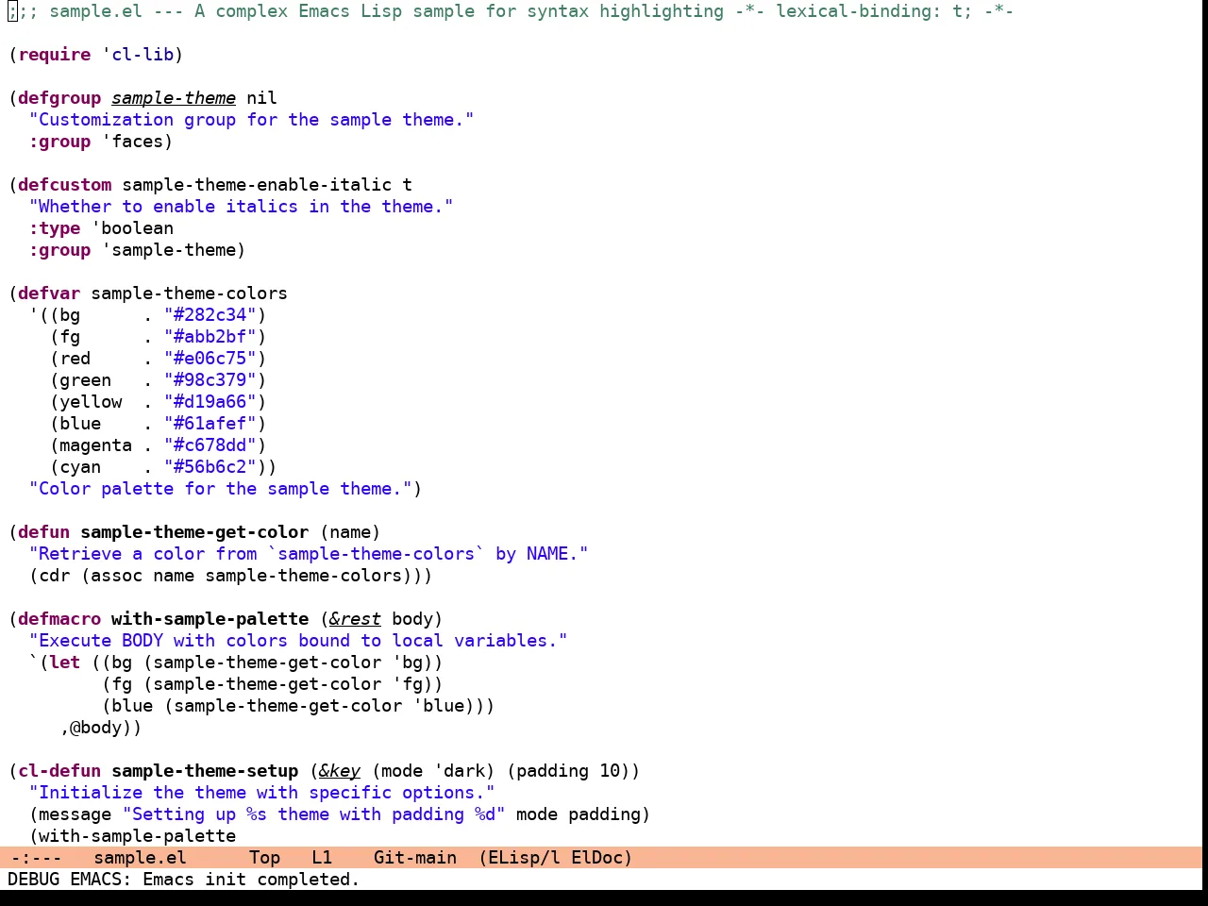
Task: Click '&rest' parameter keyword
Action: click(x=355, y=619)
